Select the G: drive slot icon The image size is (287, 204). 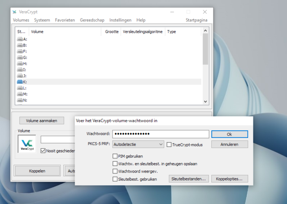[x=20, y=58]
